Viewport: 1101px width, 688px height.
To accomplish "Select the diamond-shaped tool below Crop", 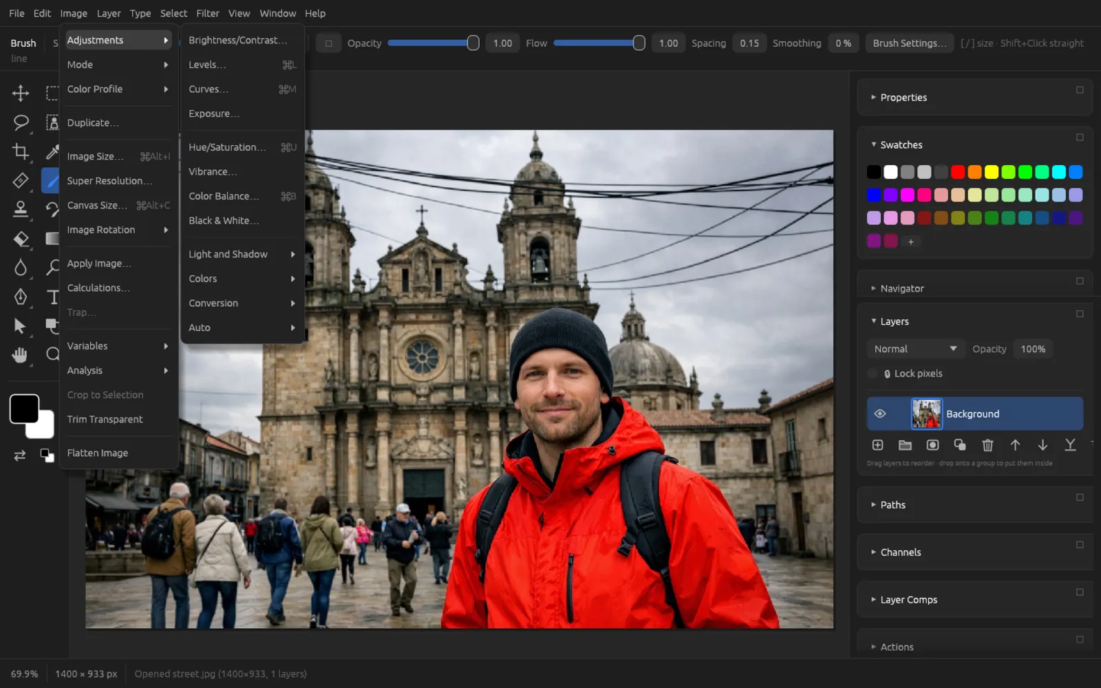I will click(21, 180).
